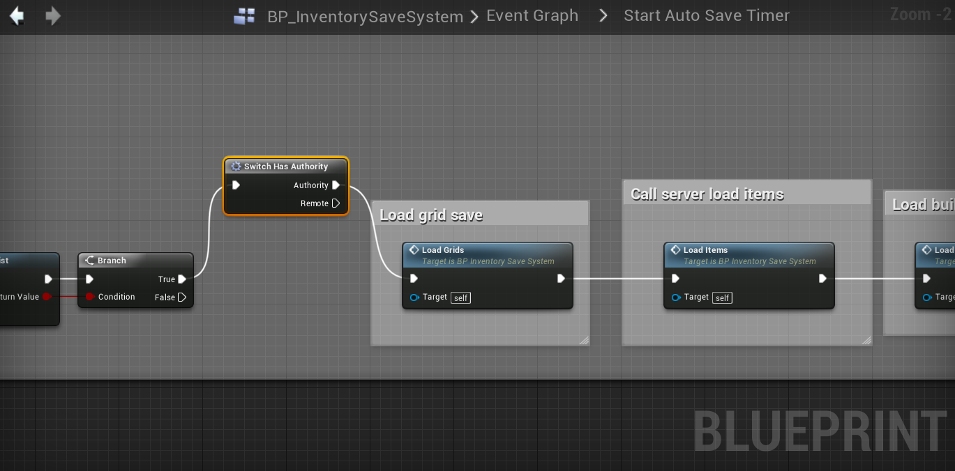The image size is (955, 471).
Task: Click the Authority output execution pin
Action: (x=336, y=185)
